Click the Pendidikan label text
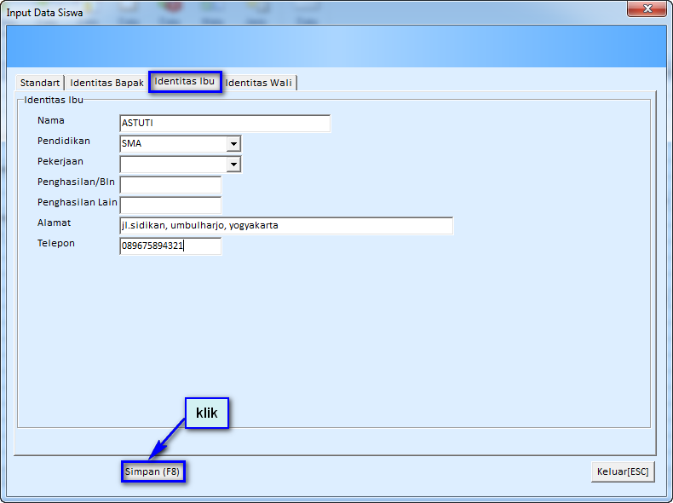 point(64,141)
